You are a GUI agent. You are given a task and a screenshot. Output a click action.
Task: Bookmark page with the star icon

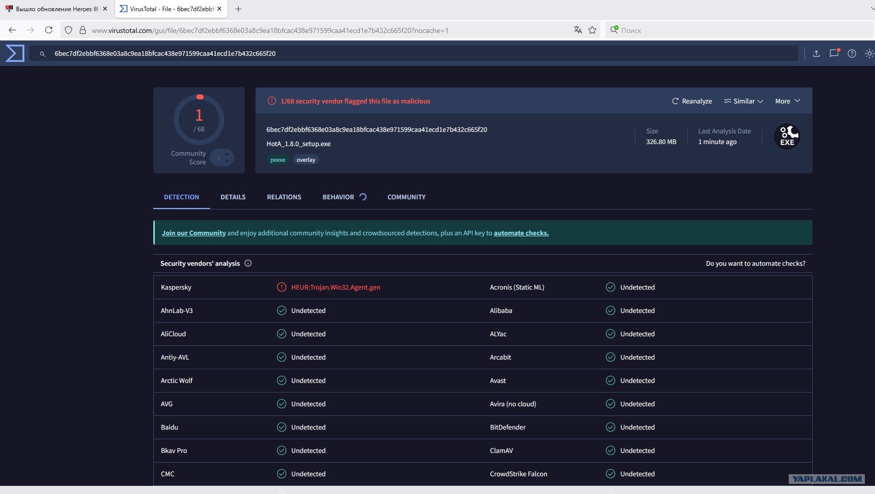(x=592, y=30)
